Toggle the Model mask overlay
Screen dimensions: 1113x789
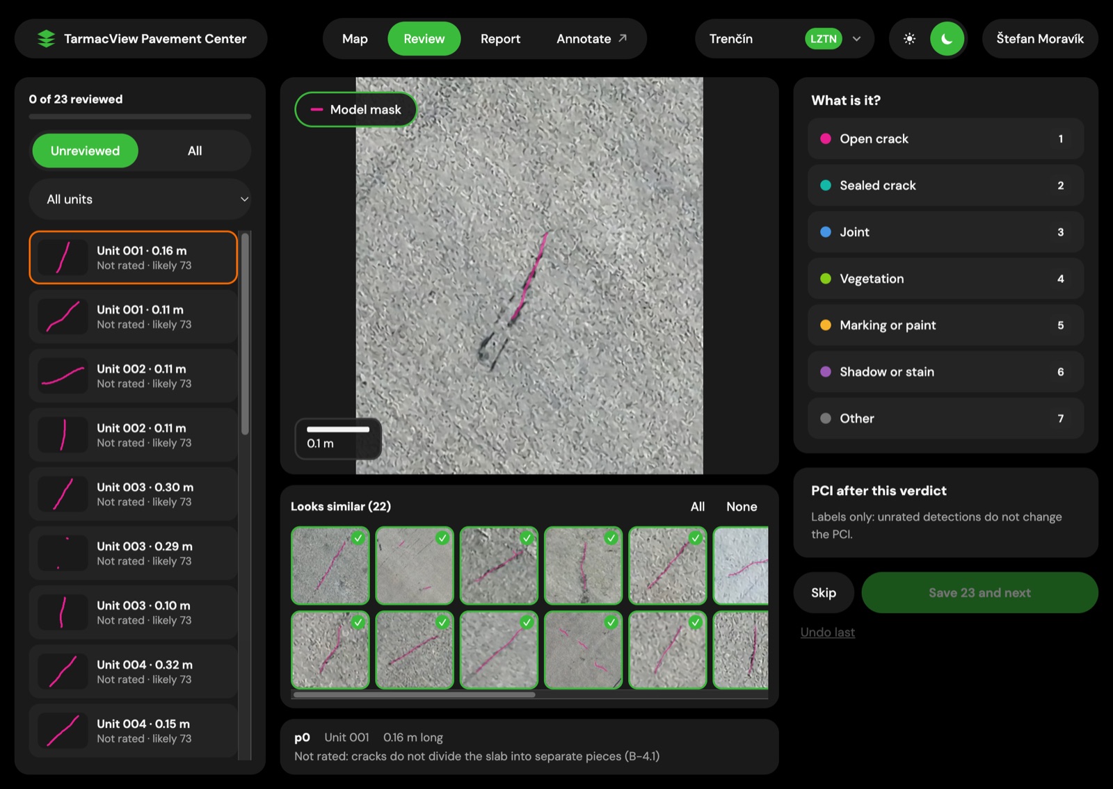tap(355, 109)
